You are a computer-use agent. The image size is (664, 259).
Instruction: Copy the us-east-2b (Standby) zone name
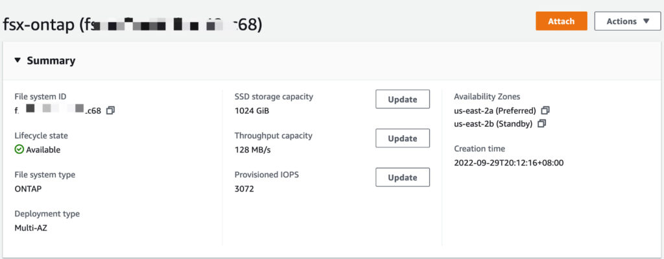click(x=541, y=124)
